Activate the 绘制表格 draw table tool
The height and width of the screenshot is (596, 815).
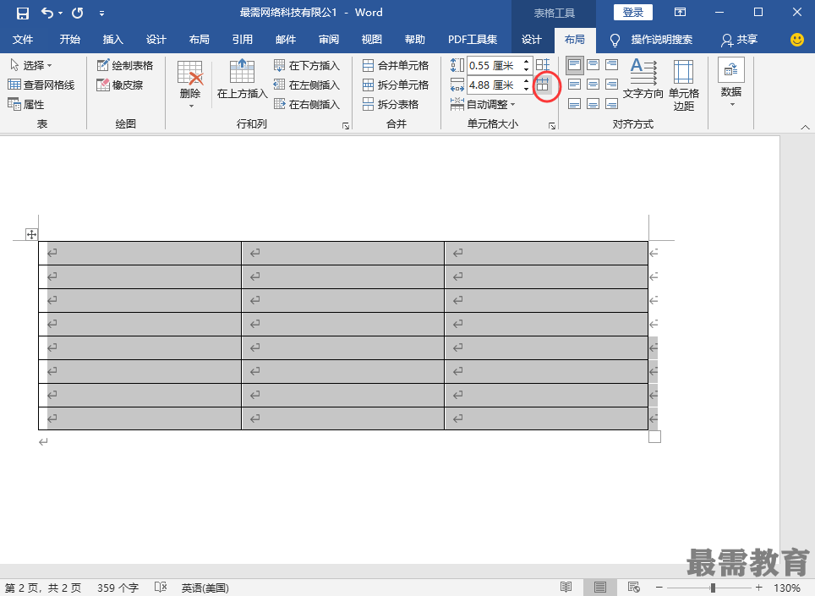(x=125, y=65)
